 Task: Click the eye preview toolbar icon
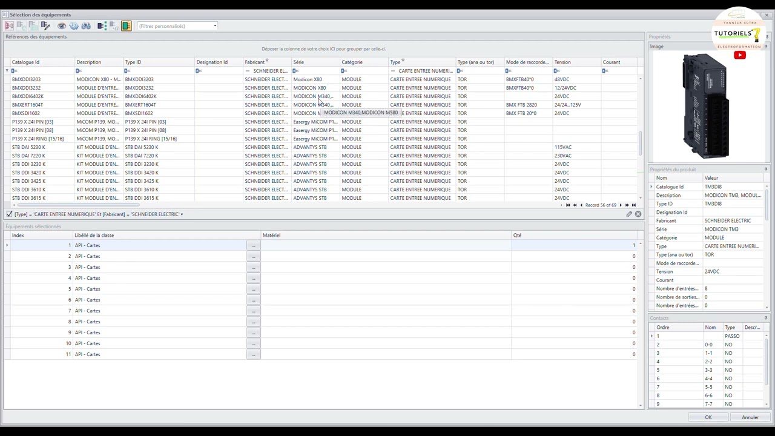coord(62,26)
